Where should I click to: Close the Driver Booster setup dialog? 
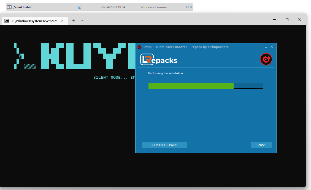coord(272,47)
